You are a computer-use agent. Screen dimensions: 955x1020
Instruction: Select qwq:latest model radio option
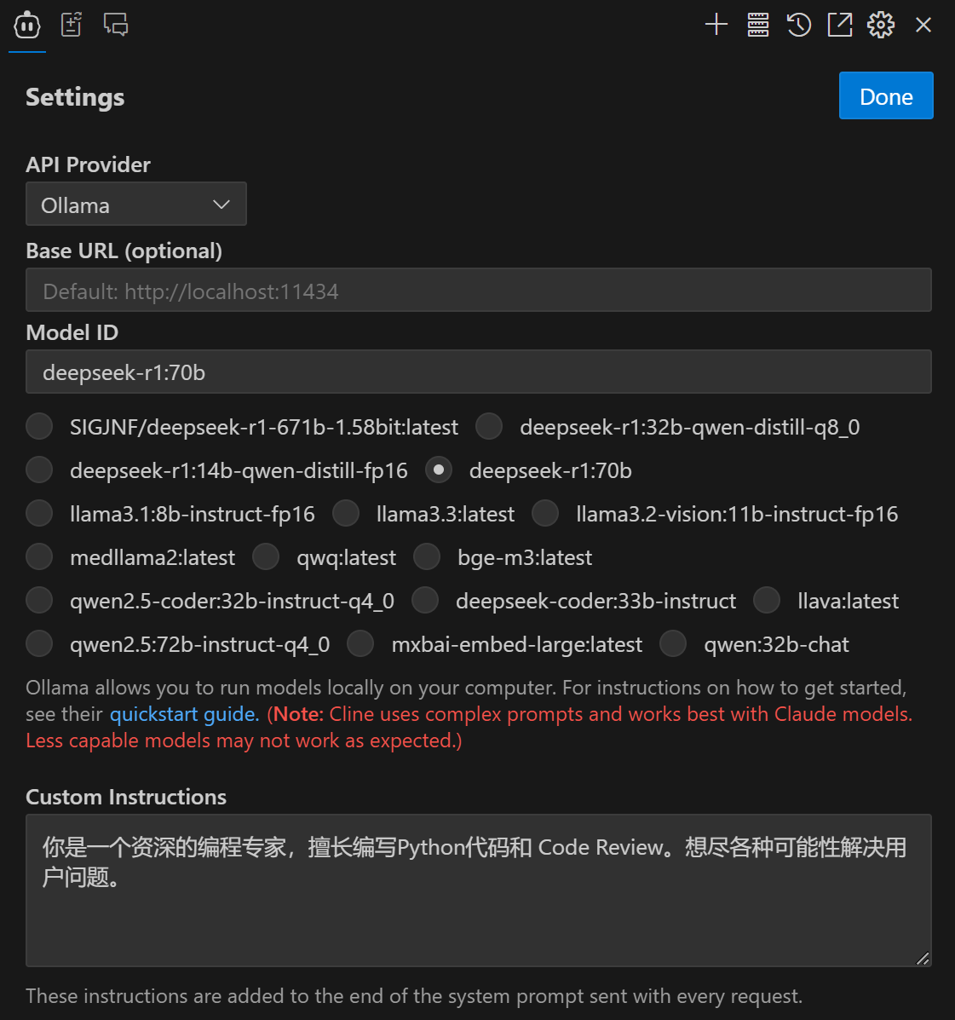[x=266, y=557]
